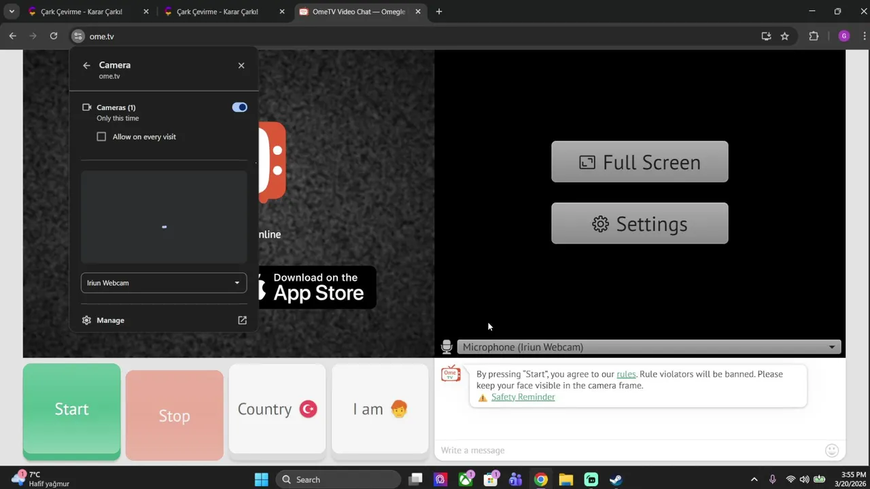Open Manage camera settings
The image size is (870, 489).
110,320
